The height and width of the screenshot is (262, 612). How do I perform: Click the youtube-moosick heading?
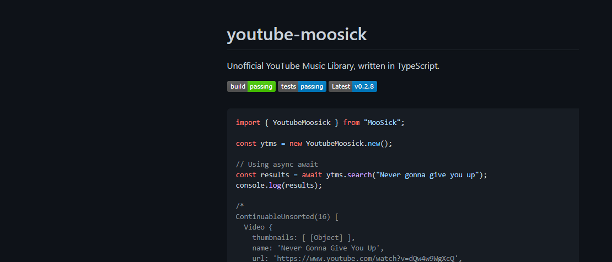(x=297, y=35)
